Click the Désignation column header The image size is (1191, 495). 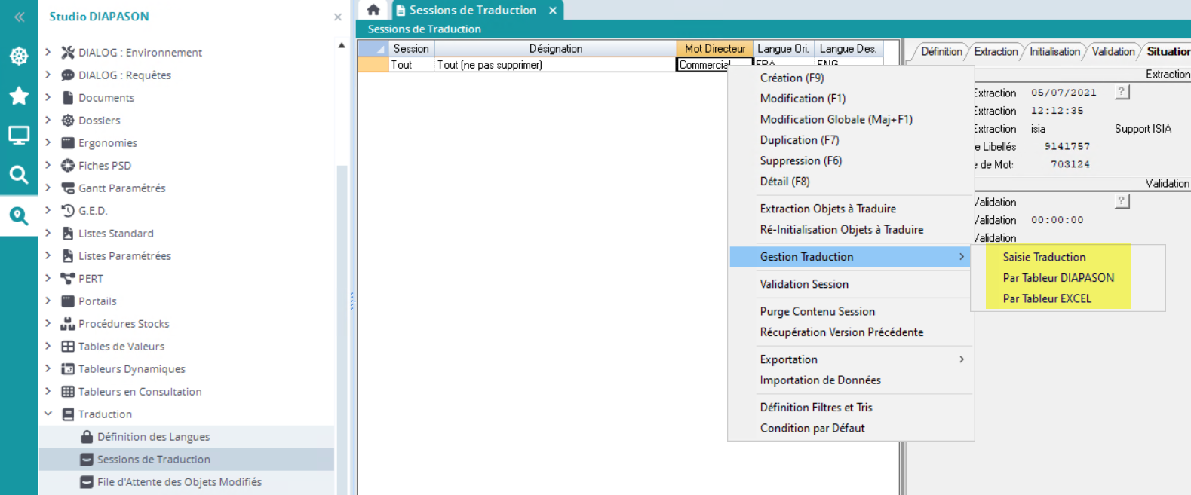pyautogui.click(x=555, y=48)
